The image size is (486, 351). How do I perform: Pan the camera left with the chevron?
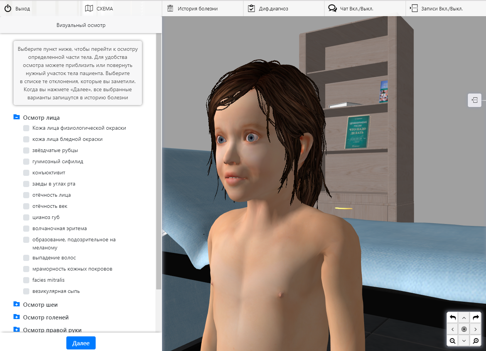[x=453, y=329]
